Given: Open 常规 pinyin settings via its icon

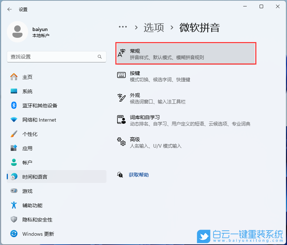Looking at the screenshot, I should 121,53.
